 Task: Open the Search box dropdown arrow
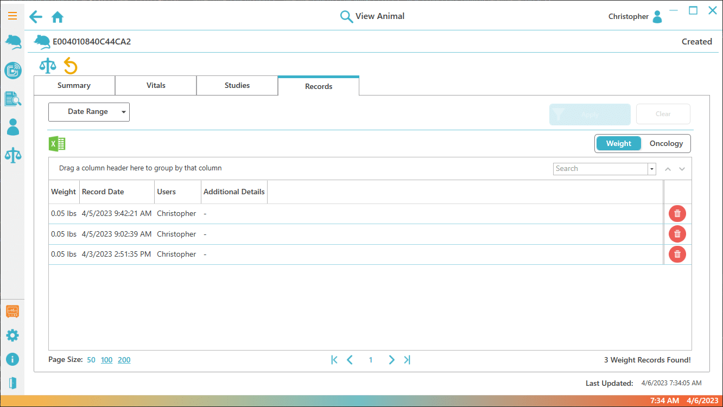[651, 169]
